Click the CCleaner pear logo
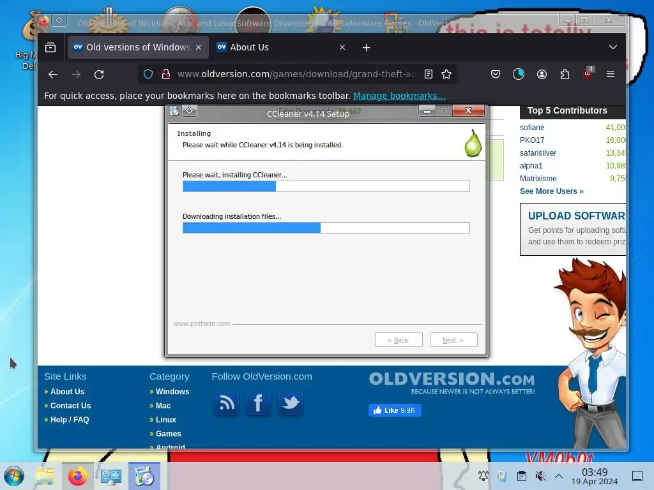This screenshot has height=490, width=654. click(x=473, y=144)
